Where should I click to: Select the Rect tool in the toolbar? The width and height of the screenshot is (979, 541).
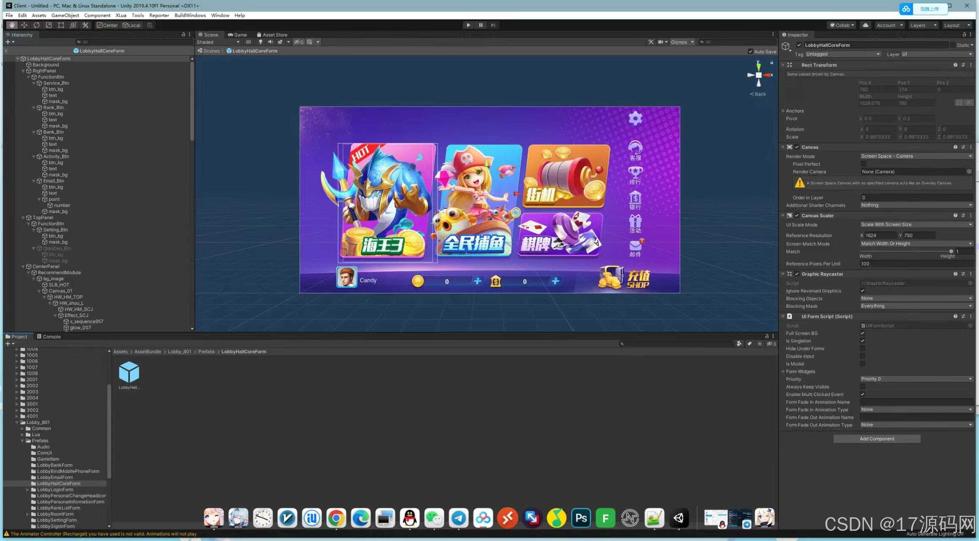[61, 25]
